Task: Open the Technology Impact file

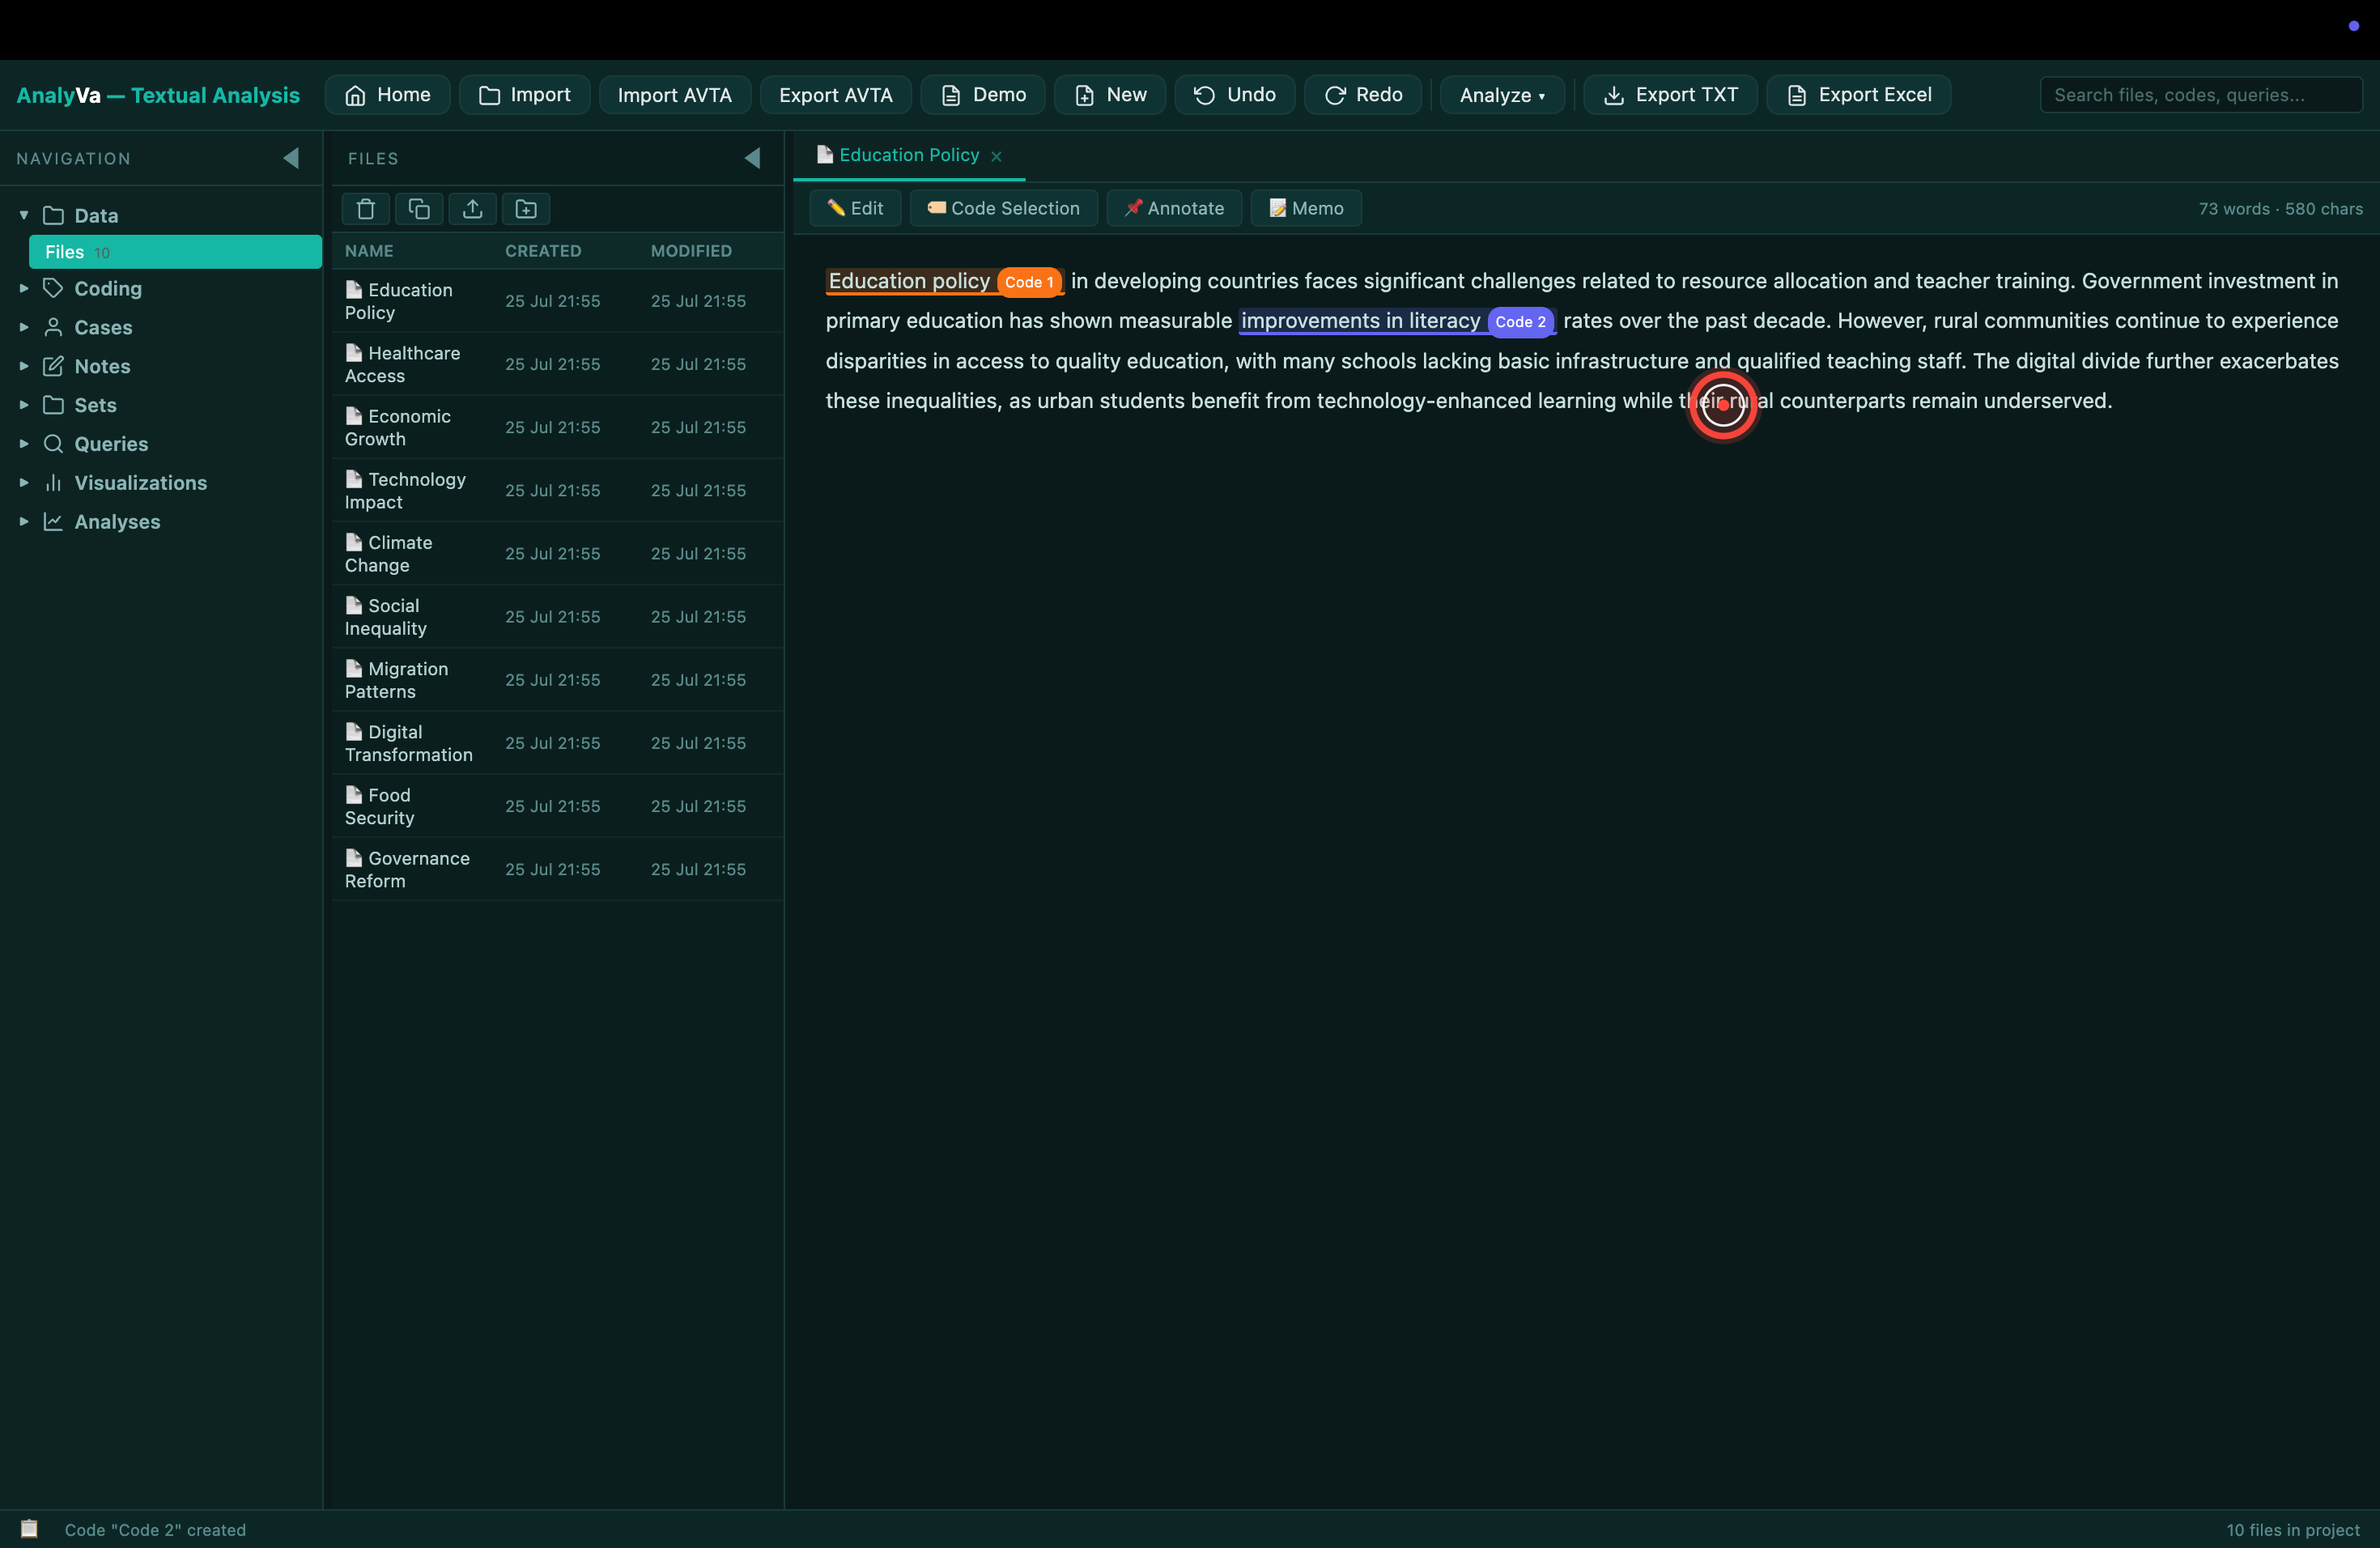Action: (x=557, y=490)
